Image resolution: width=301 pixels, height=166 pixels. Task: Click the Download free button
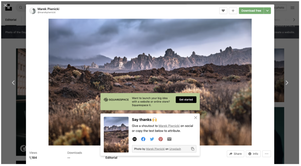coord(251,11)
